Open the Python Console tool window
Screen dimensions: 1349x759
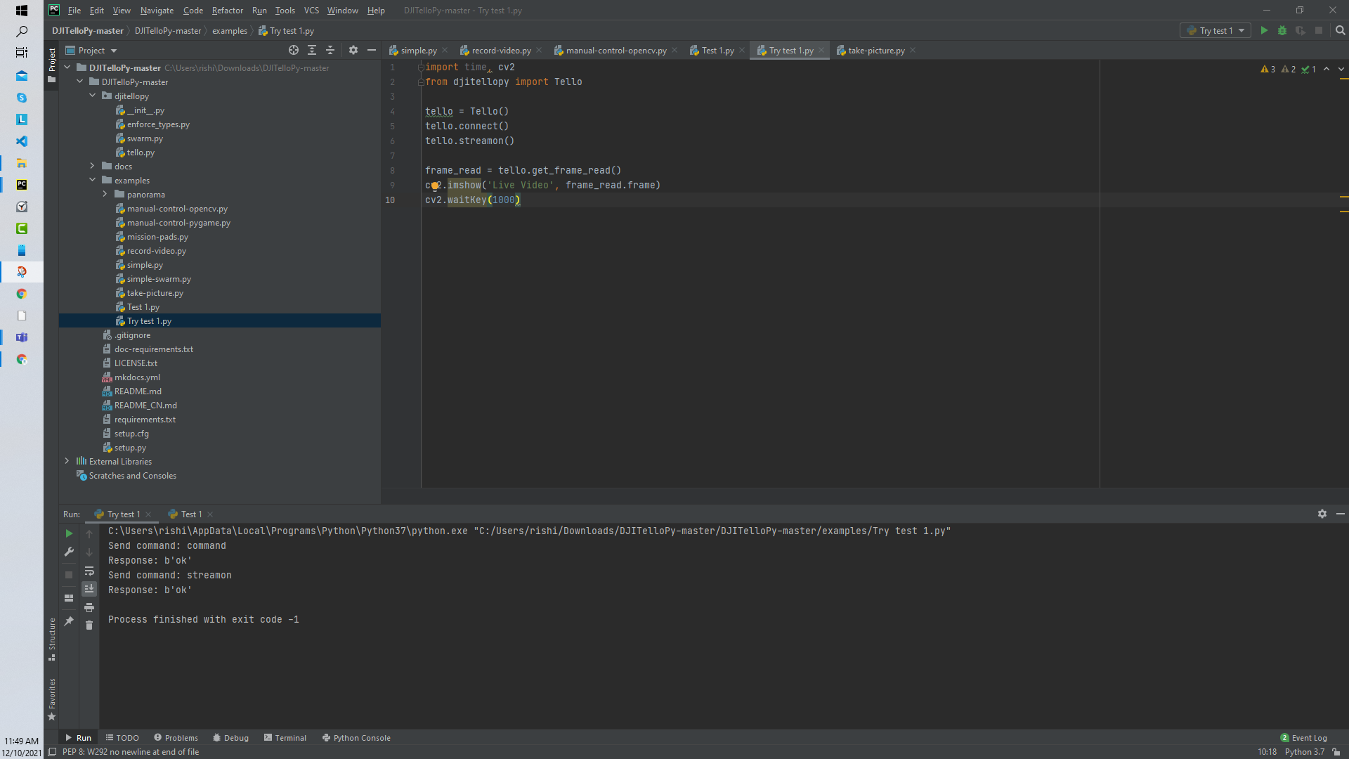click(x=356, y=737)
